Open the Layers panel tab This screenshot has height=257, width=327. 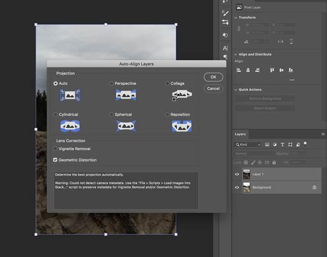[240, 134]
